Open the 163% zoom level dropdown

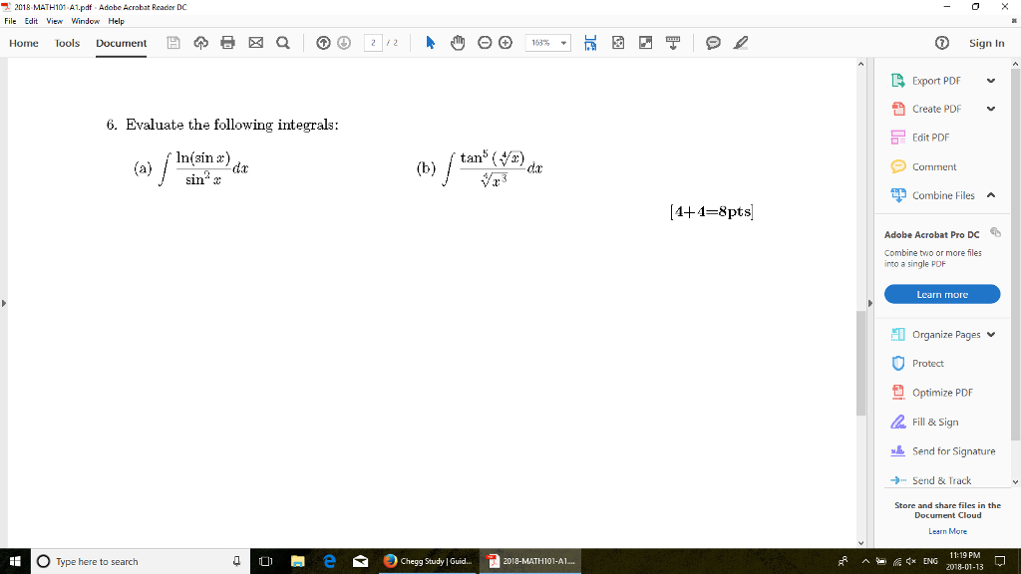[563, 43]
